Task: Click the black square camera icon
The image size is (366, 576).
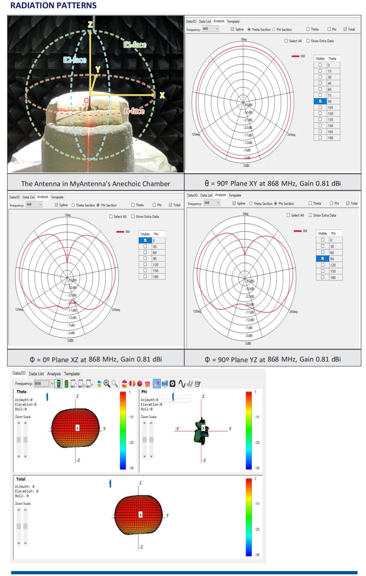Action: (172, 383)
